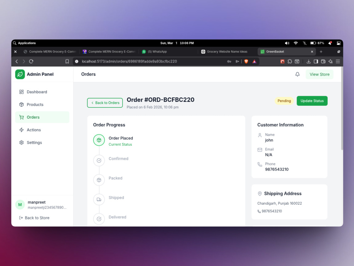
Task: Click Back to Store link
Action: pyautogui.click(x=34, y=218)
